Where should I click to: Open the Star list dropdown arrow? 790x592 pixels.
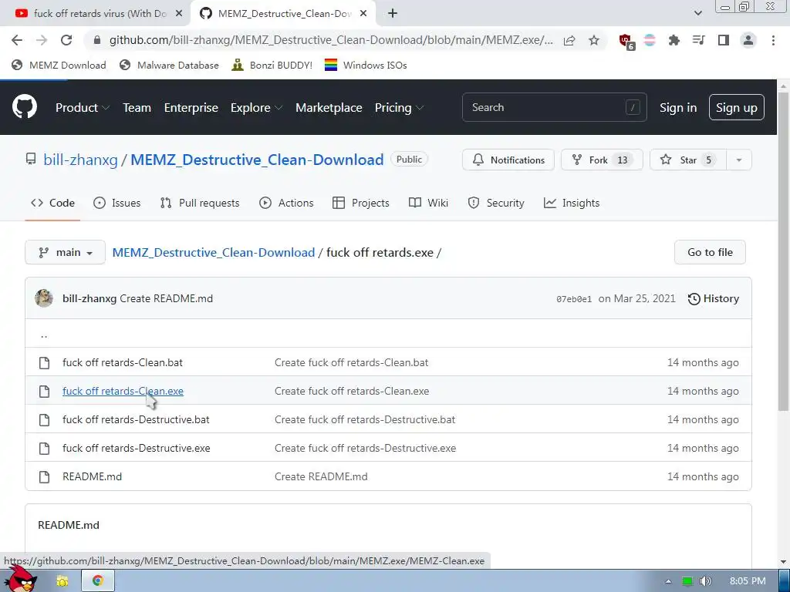pos(738,160)
